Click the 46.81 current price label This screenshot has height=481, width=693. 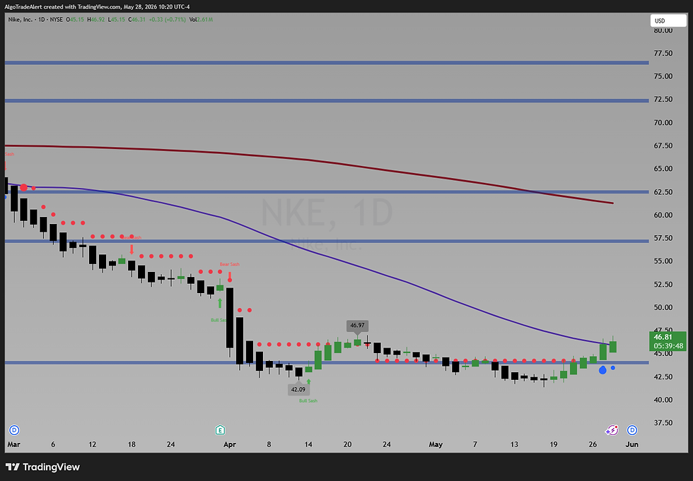663,337
